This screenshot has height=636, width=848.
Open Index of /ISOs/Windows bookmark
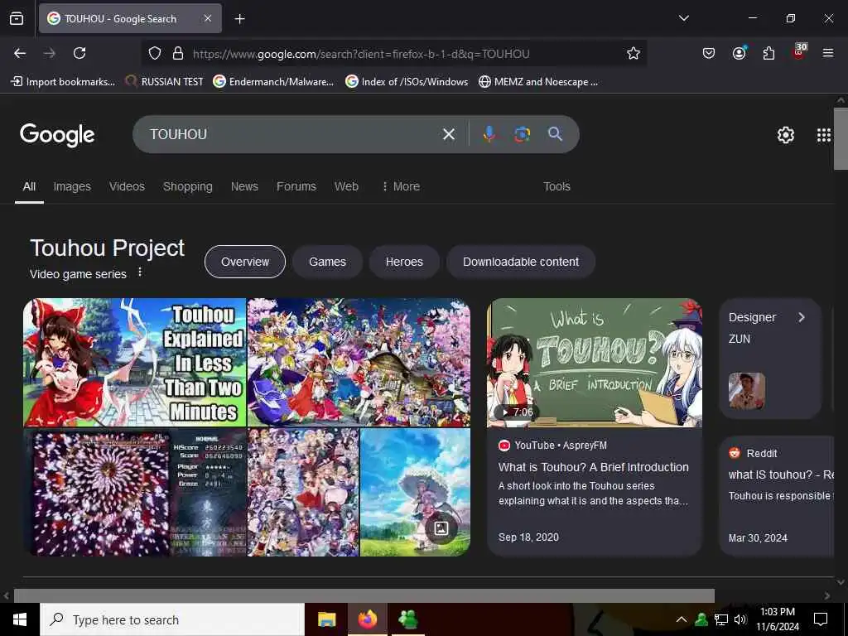click(407, 82)
